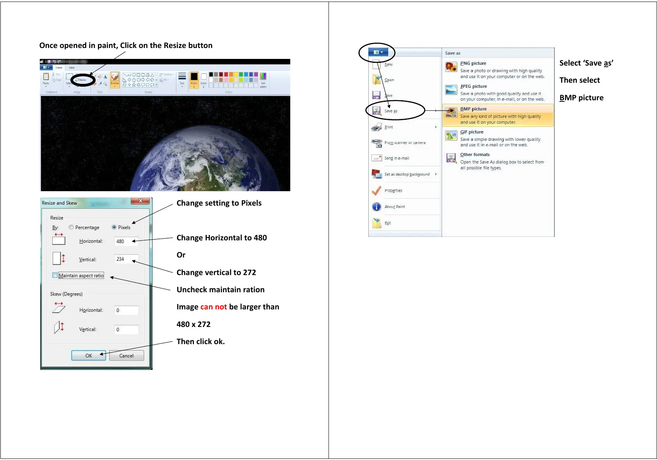
Task: Pick the yellow color in the palette
Action: coord(236,74)
